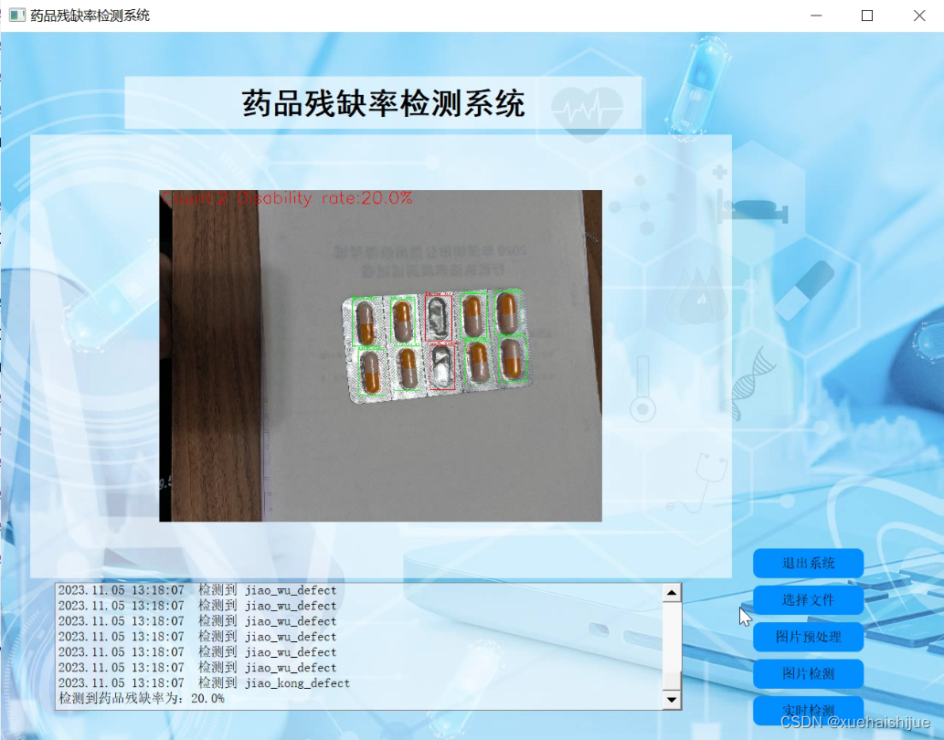Click the 退出系统 (Exit System) button

coord(808,563)
